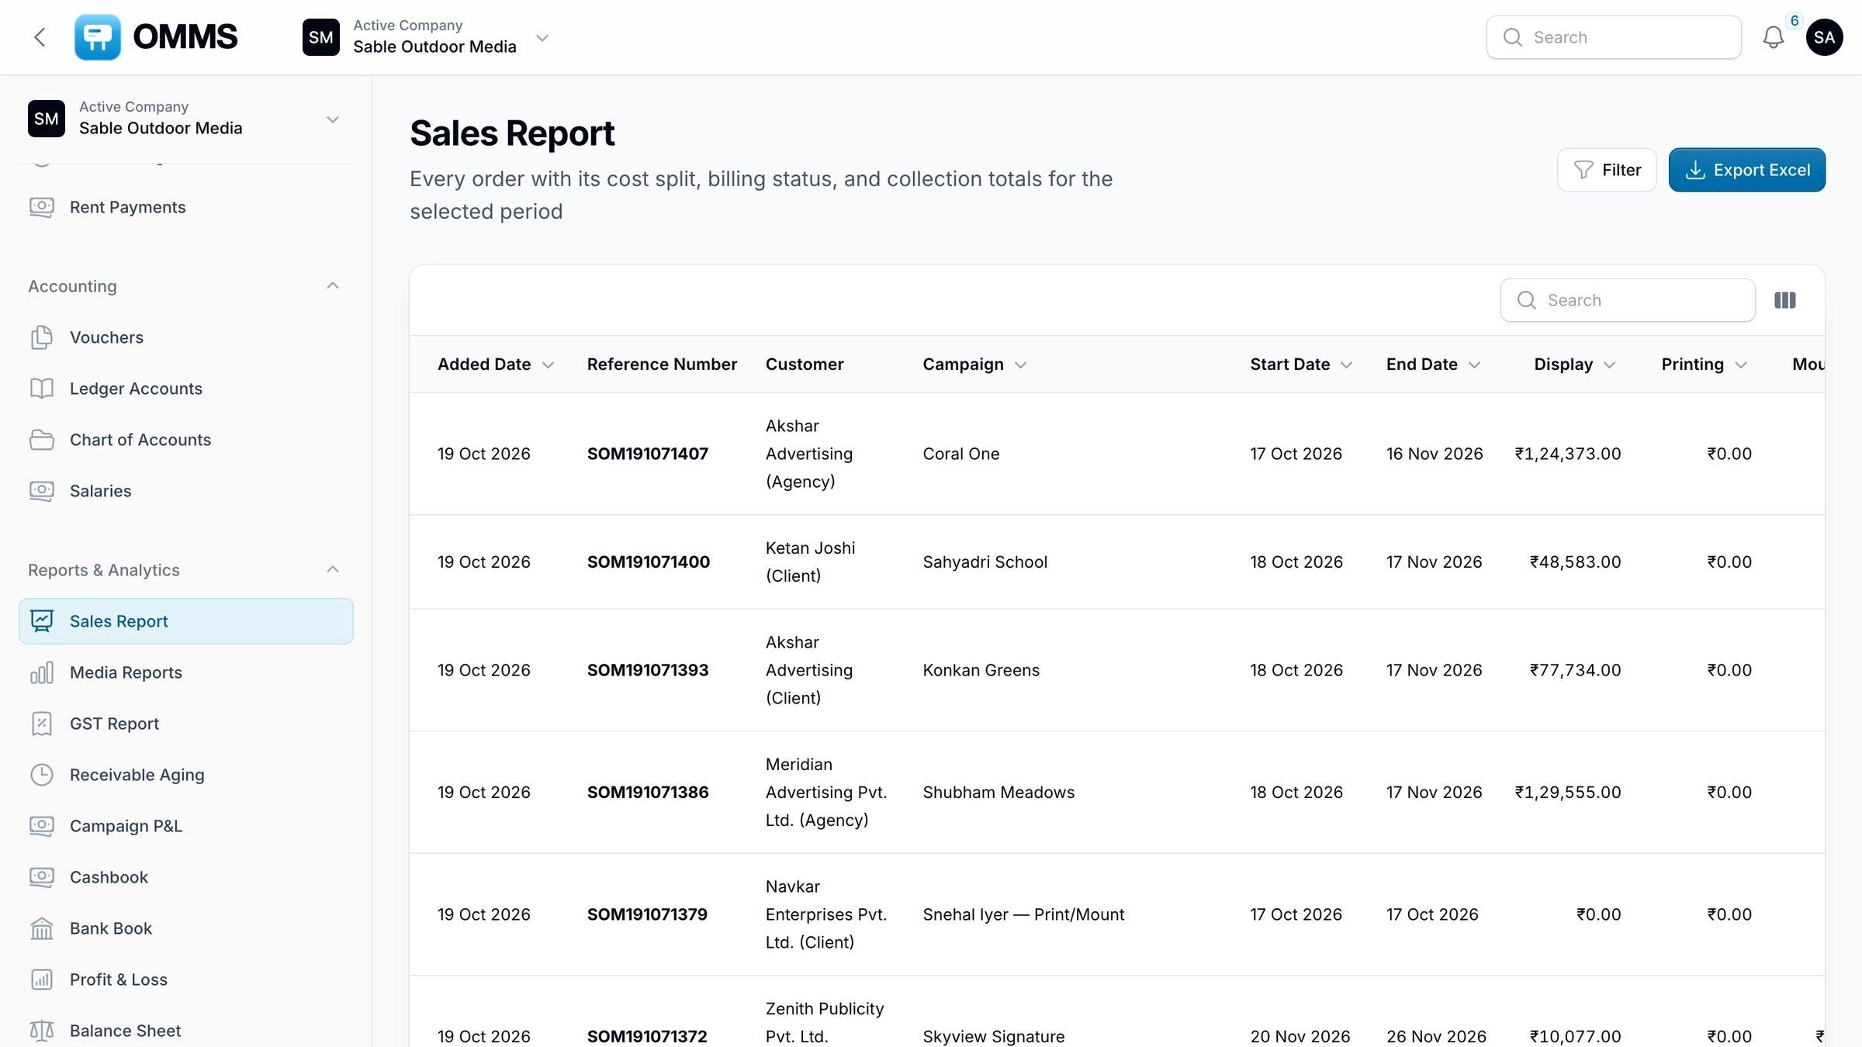This screenshot has height=1047, width=1862.
Task: Focus the table Search field
Action: click(x=1628, y=300)
